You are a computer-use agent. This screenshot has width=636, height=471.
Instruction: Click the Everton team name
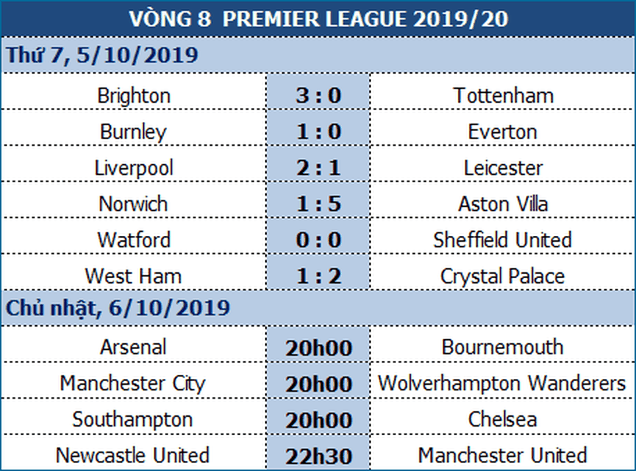[503, 132]
